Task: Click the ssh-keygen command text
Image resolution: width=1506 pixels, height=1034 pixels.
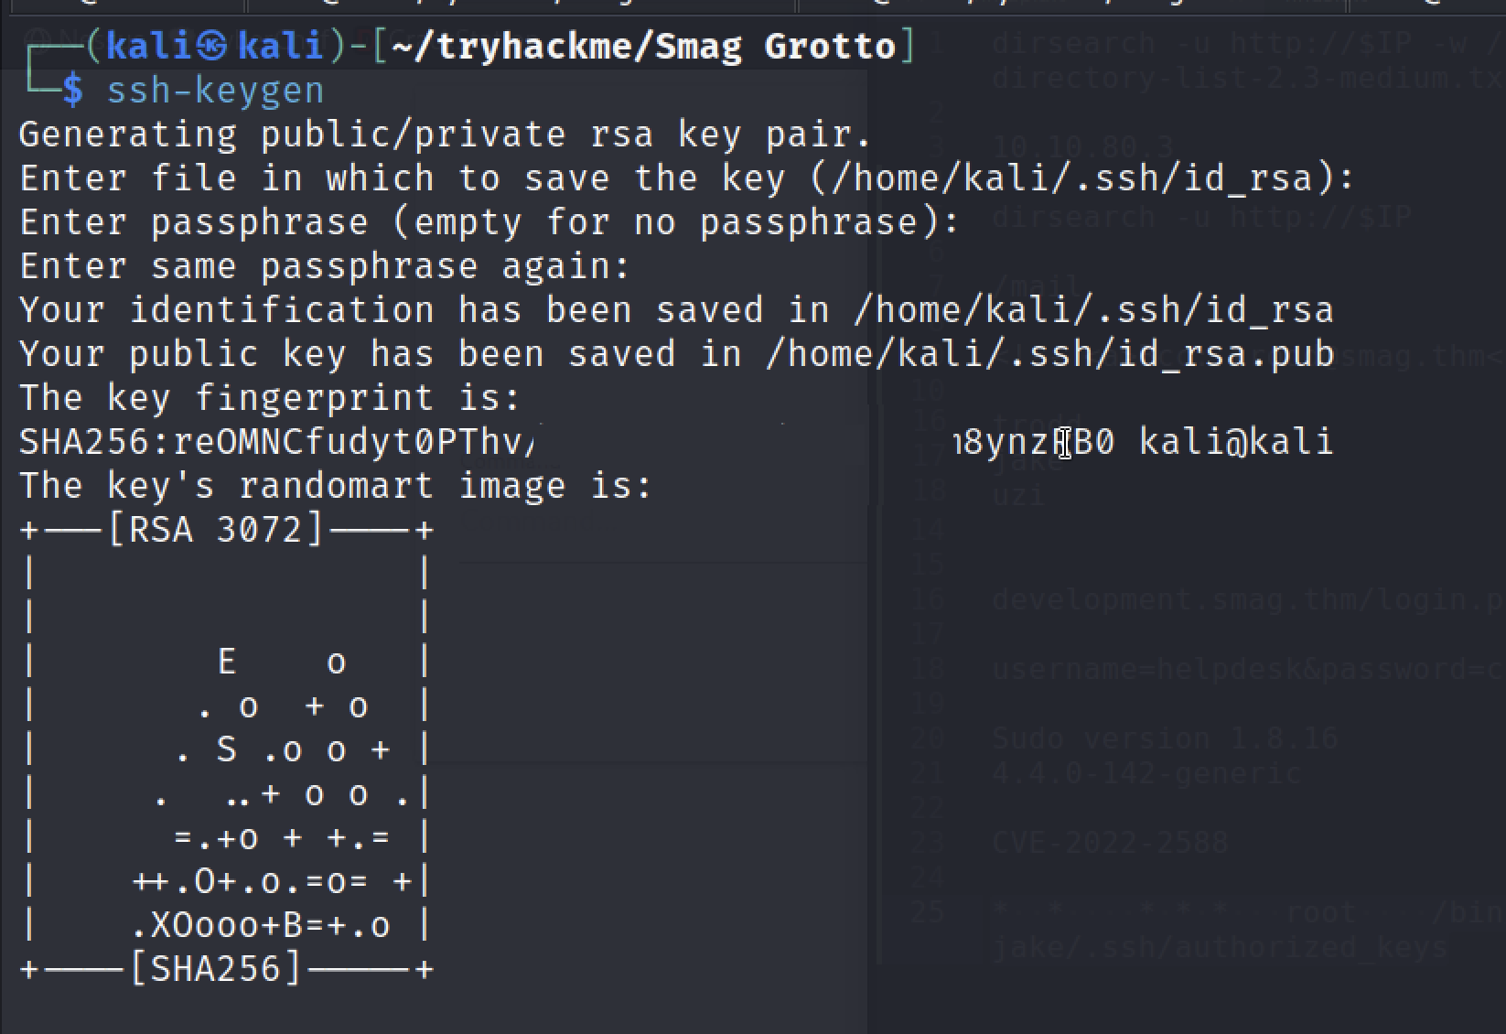Action: point(215,91)
